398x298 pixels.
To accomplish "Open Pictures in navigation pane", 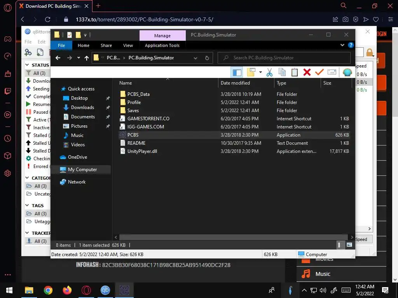I will click(x=79, y=126).
